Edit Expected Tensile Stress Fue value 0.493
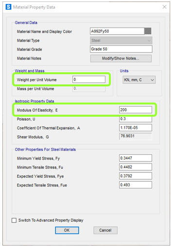This screenshot has width=176, height=247. point(136,185)
